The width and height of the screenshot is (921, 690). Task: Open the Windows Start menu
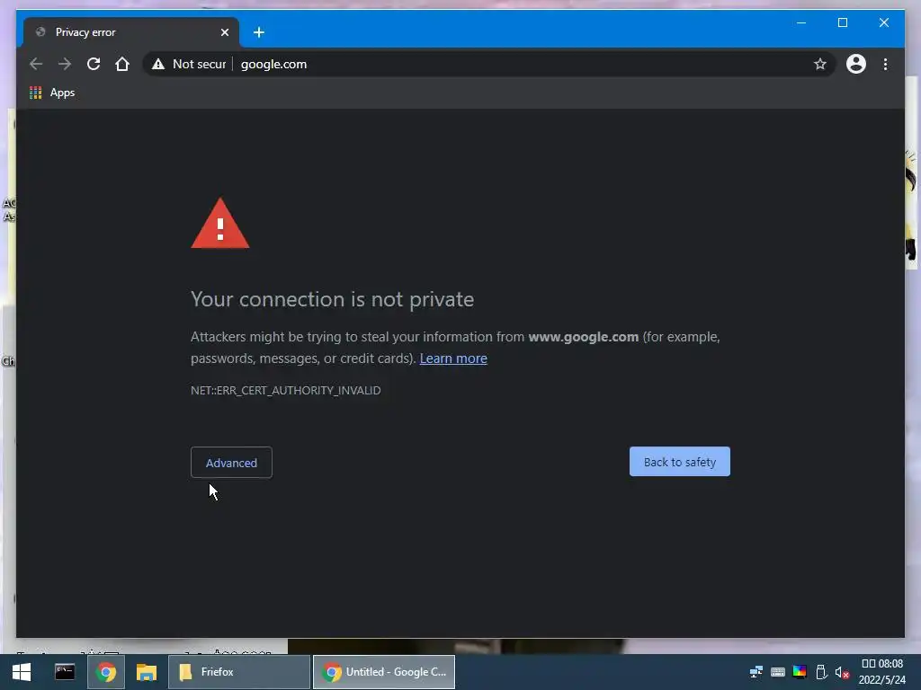22,672
